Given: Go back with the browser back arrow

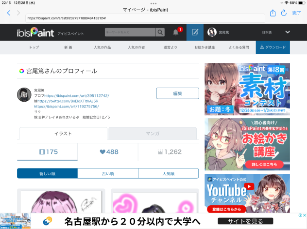Looking at the screenshot, I should [9, 13].
